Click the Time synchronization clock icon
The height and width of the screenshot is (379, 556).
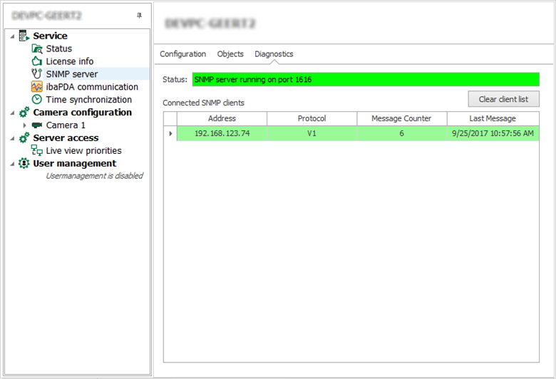coord(37,100)
